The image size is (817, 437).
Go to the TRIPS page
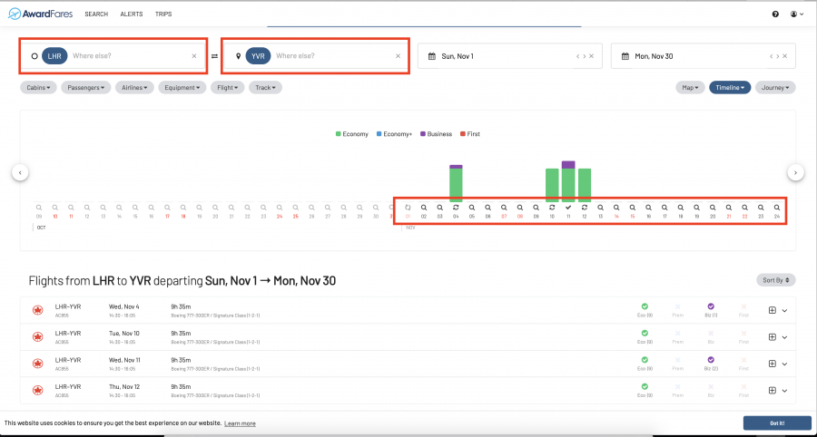point(163,15)
